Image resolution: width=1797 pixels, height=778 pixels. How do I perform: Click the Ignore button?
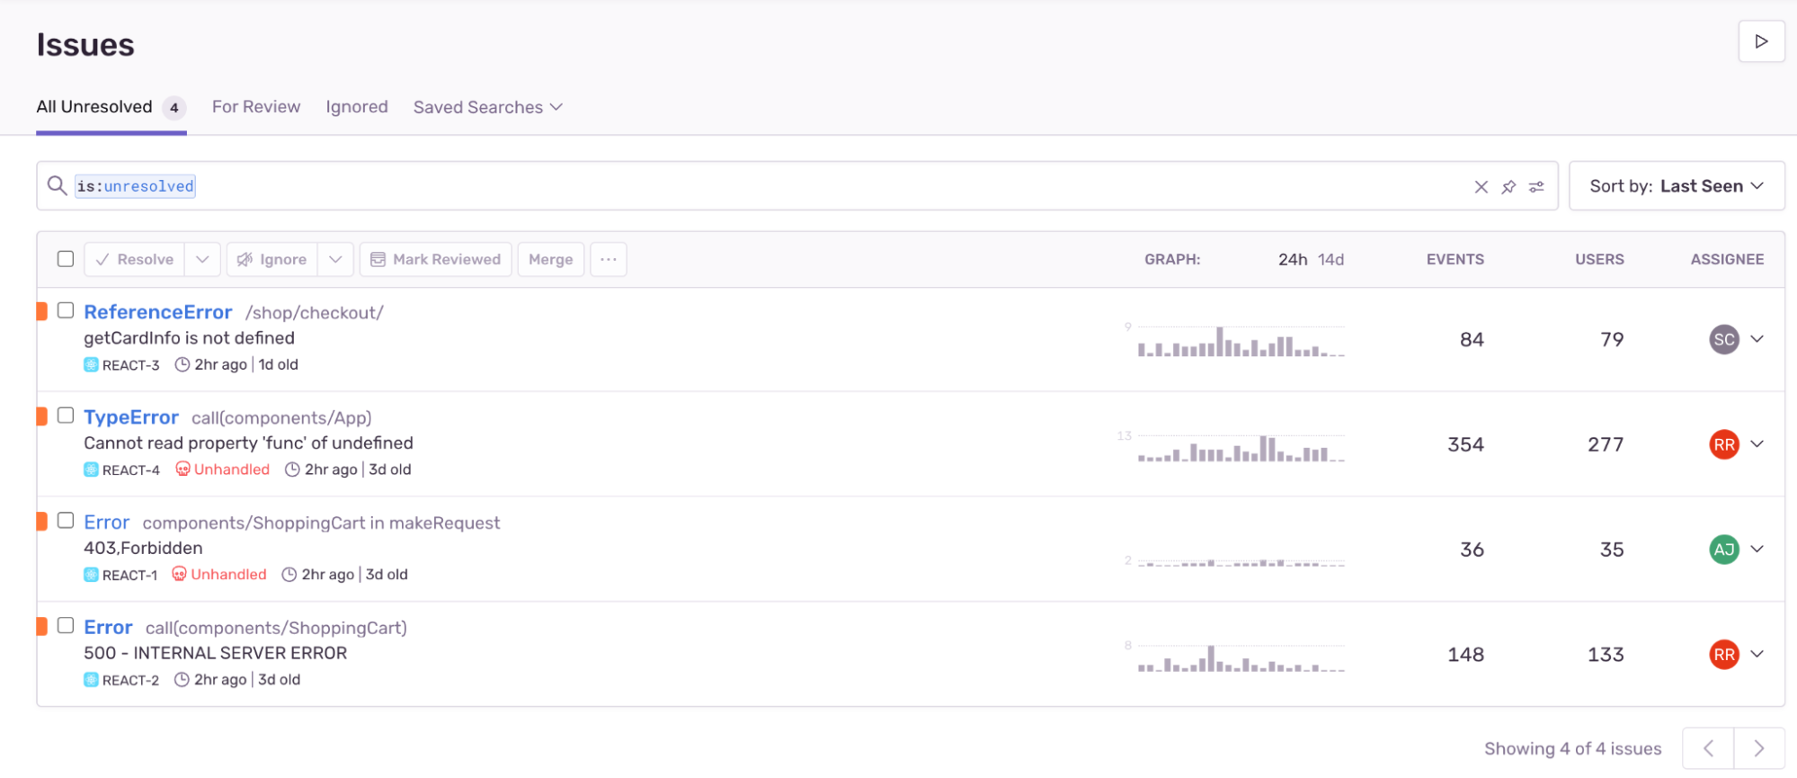pos(272,259)
